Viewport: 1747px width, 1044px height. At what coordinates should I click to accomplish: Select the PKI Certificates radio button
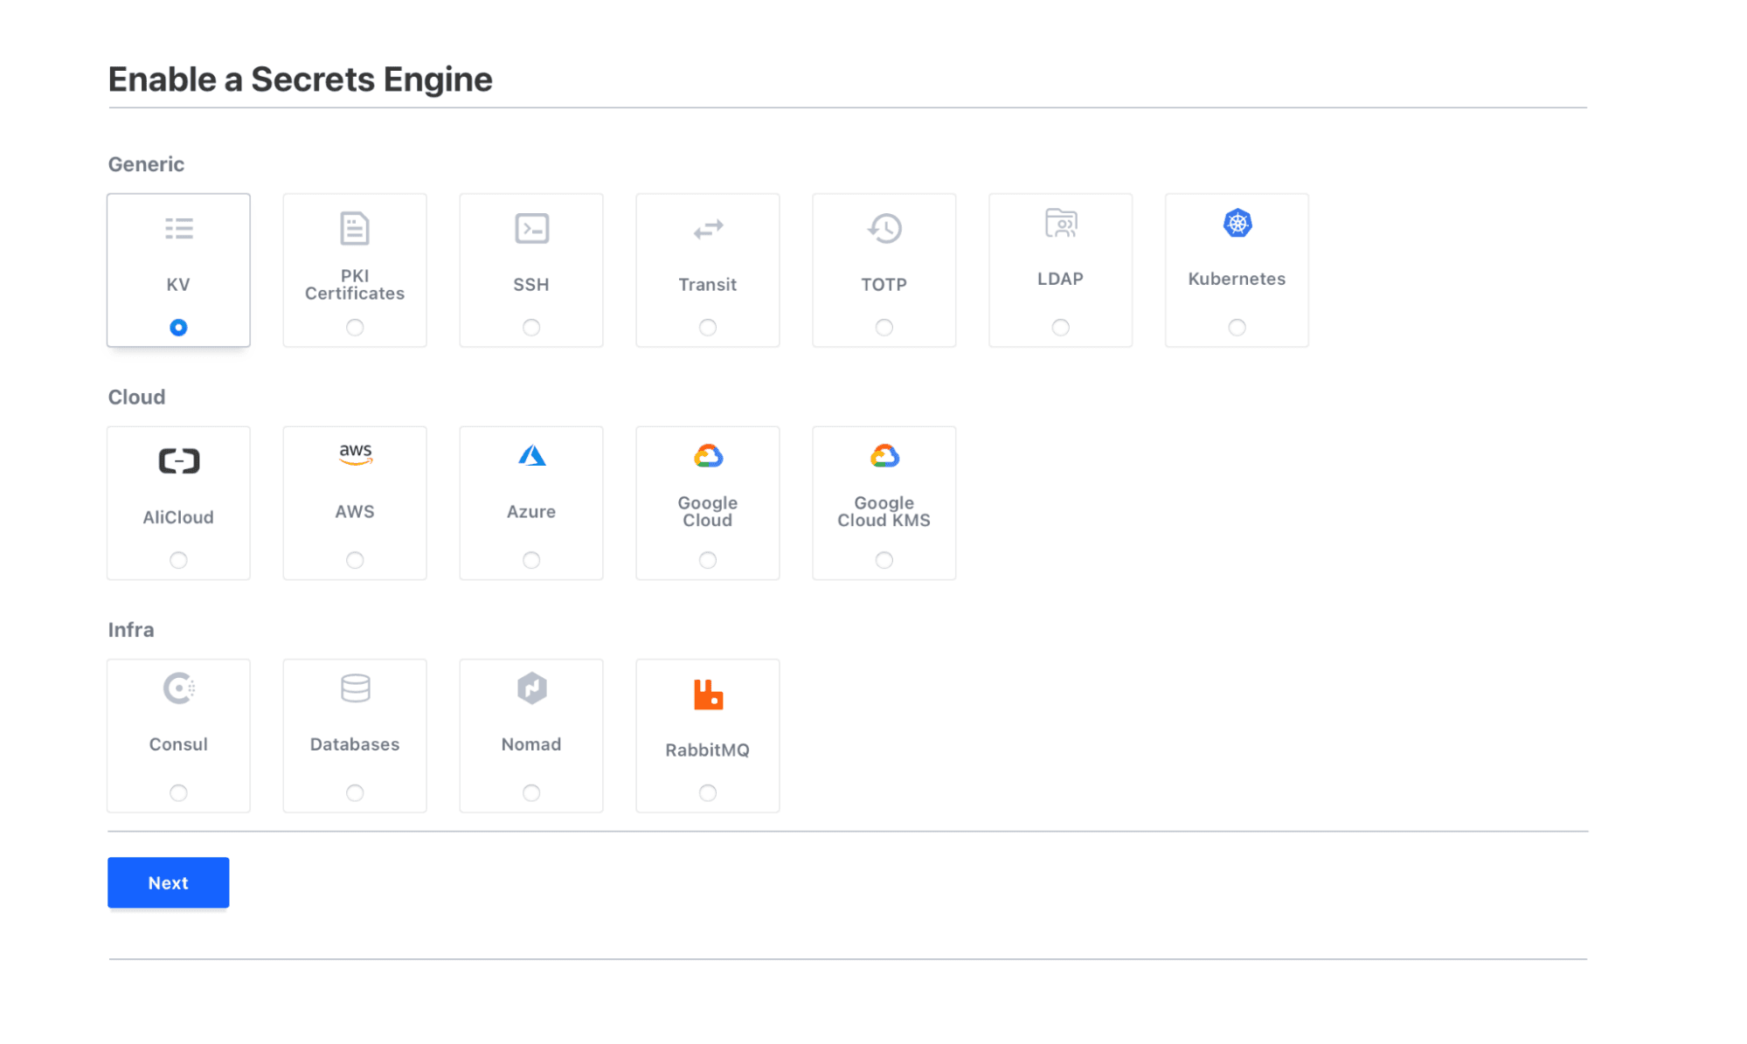tap(355, 328)
